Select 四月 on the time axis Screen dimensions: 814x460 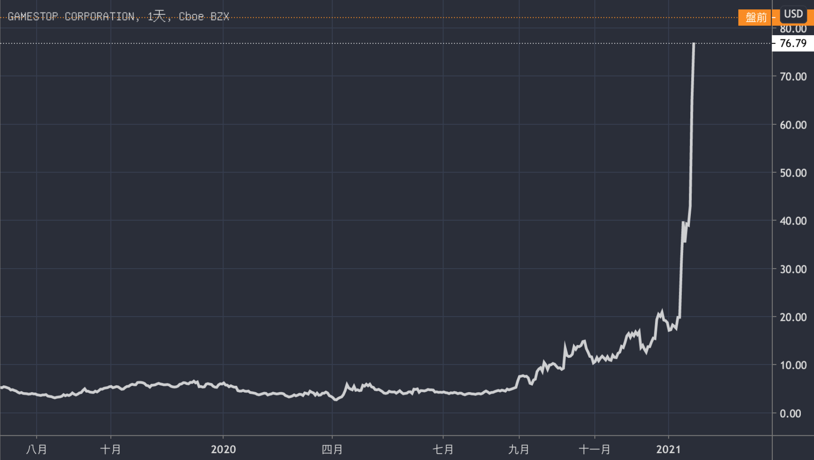[332, 449]
